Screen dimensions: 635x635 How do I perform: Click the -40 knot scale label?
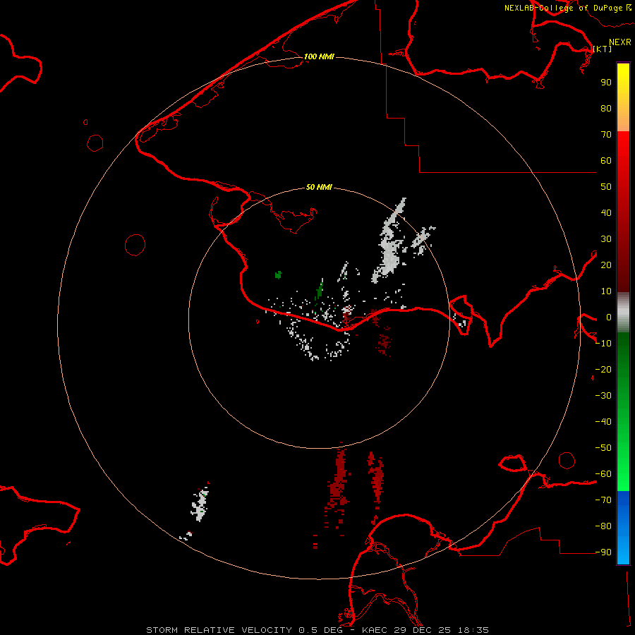[x=603, y=422]
